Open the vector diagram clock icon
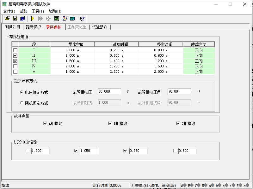 [64, 19]
